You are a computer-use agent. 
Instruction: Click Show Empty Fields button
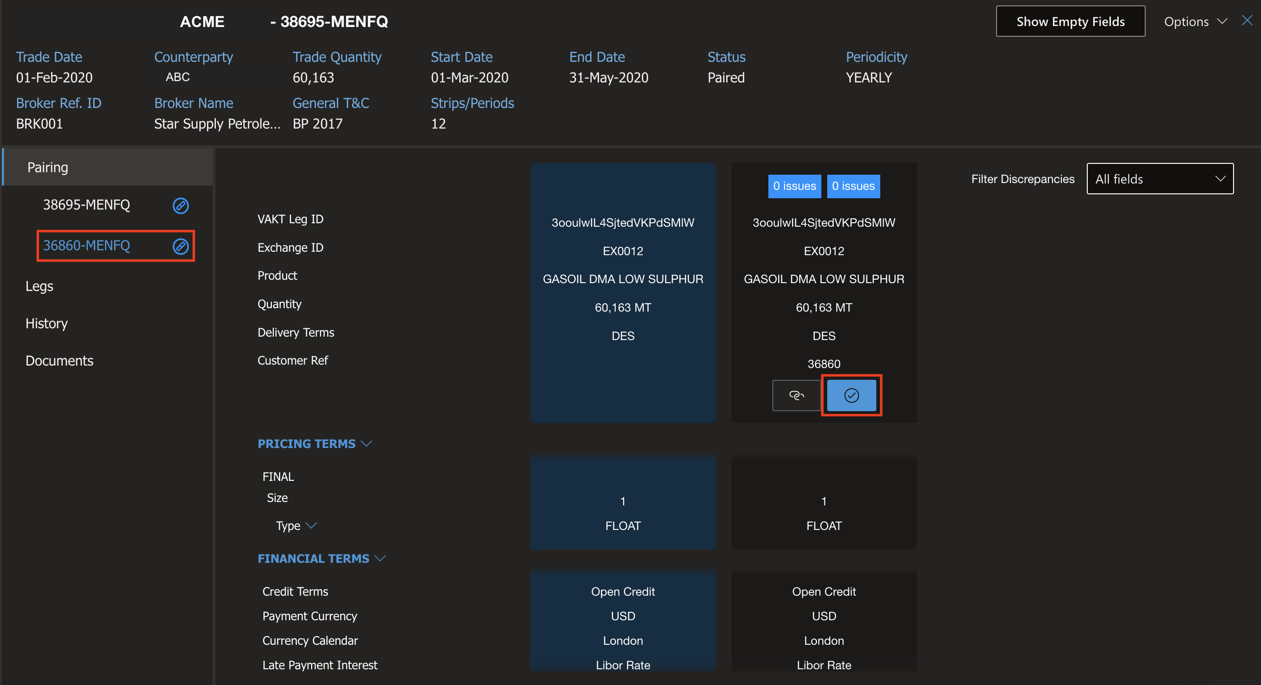pyautogui.click(x=1070, y=22)
